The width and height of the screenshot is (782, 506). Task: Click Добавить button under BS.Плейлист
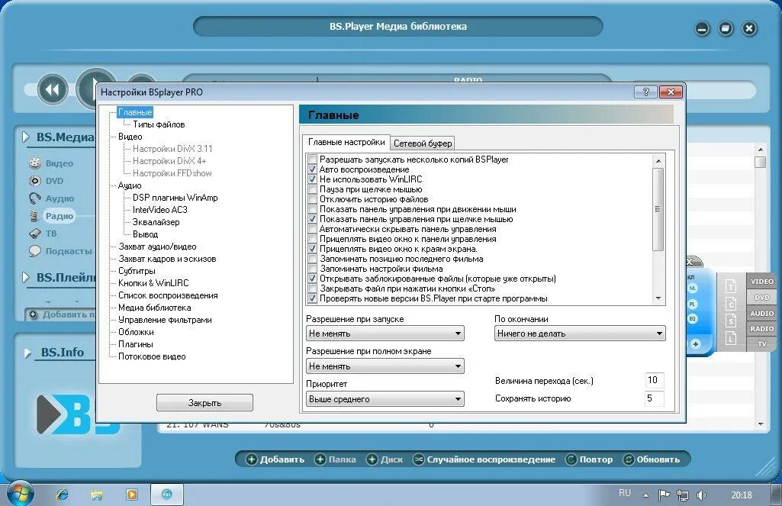point(61,314)
